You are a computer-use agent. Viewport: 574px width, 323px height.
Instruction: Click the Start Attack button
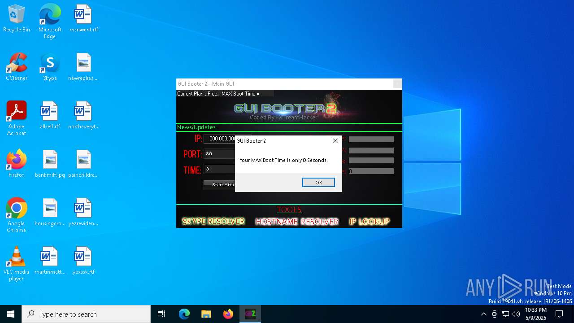(220, 185)
